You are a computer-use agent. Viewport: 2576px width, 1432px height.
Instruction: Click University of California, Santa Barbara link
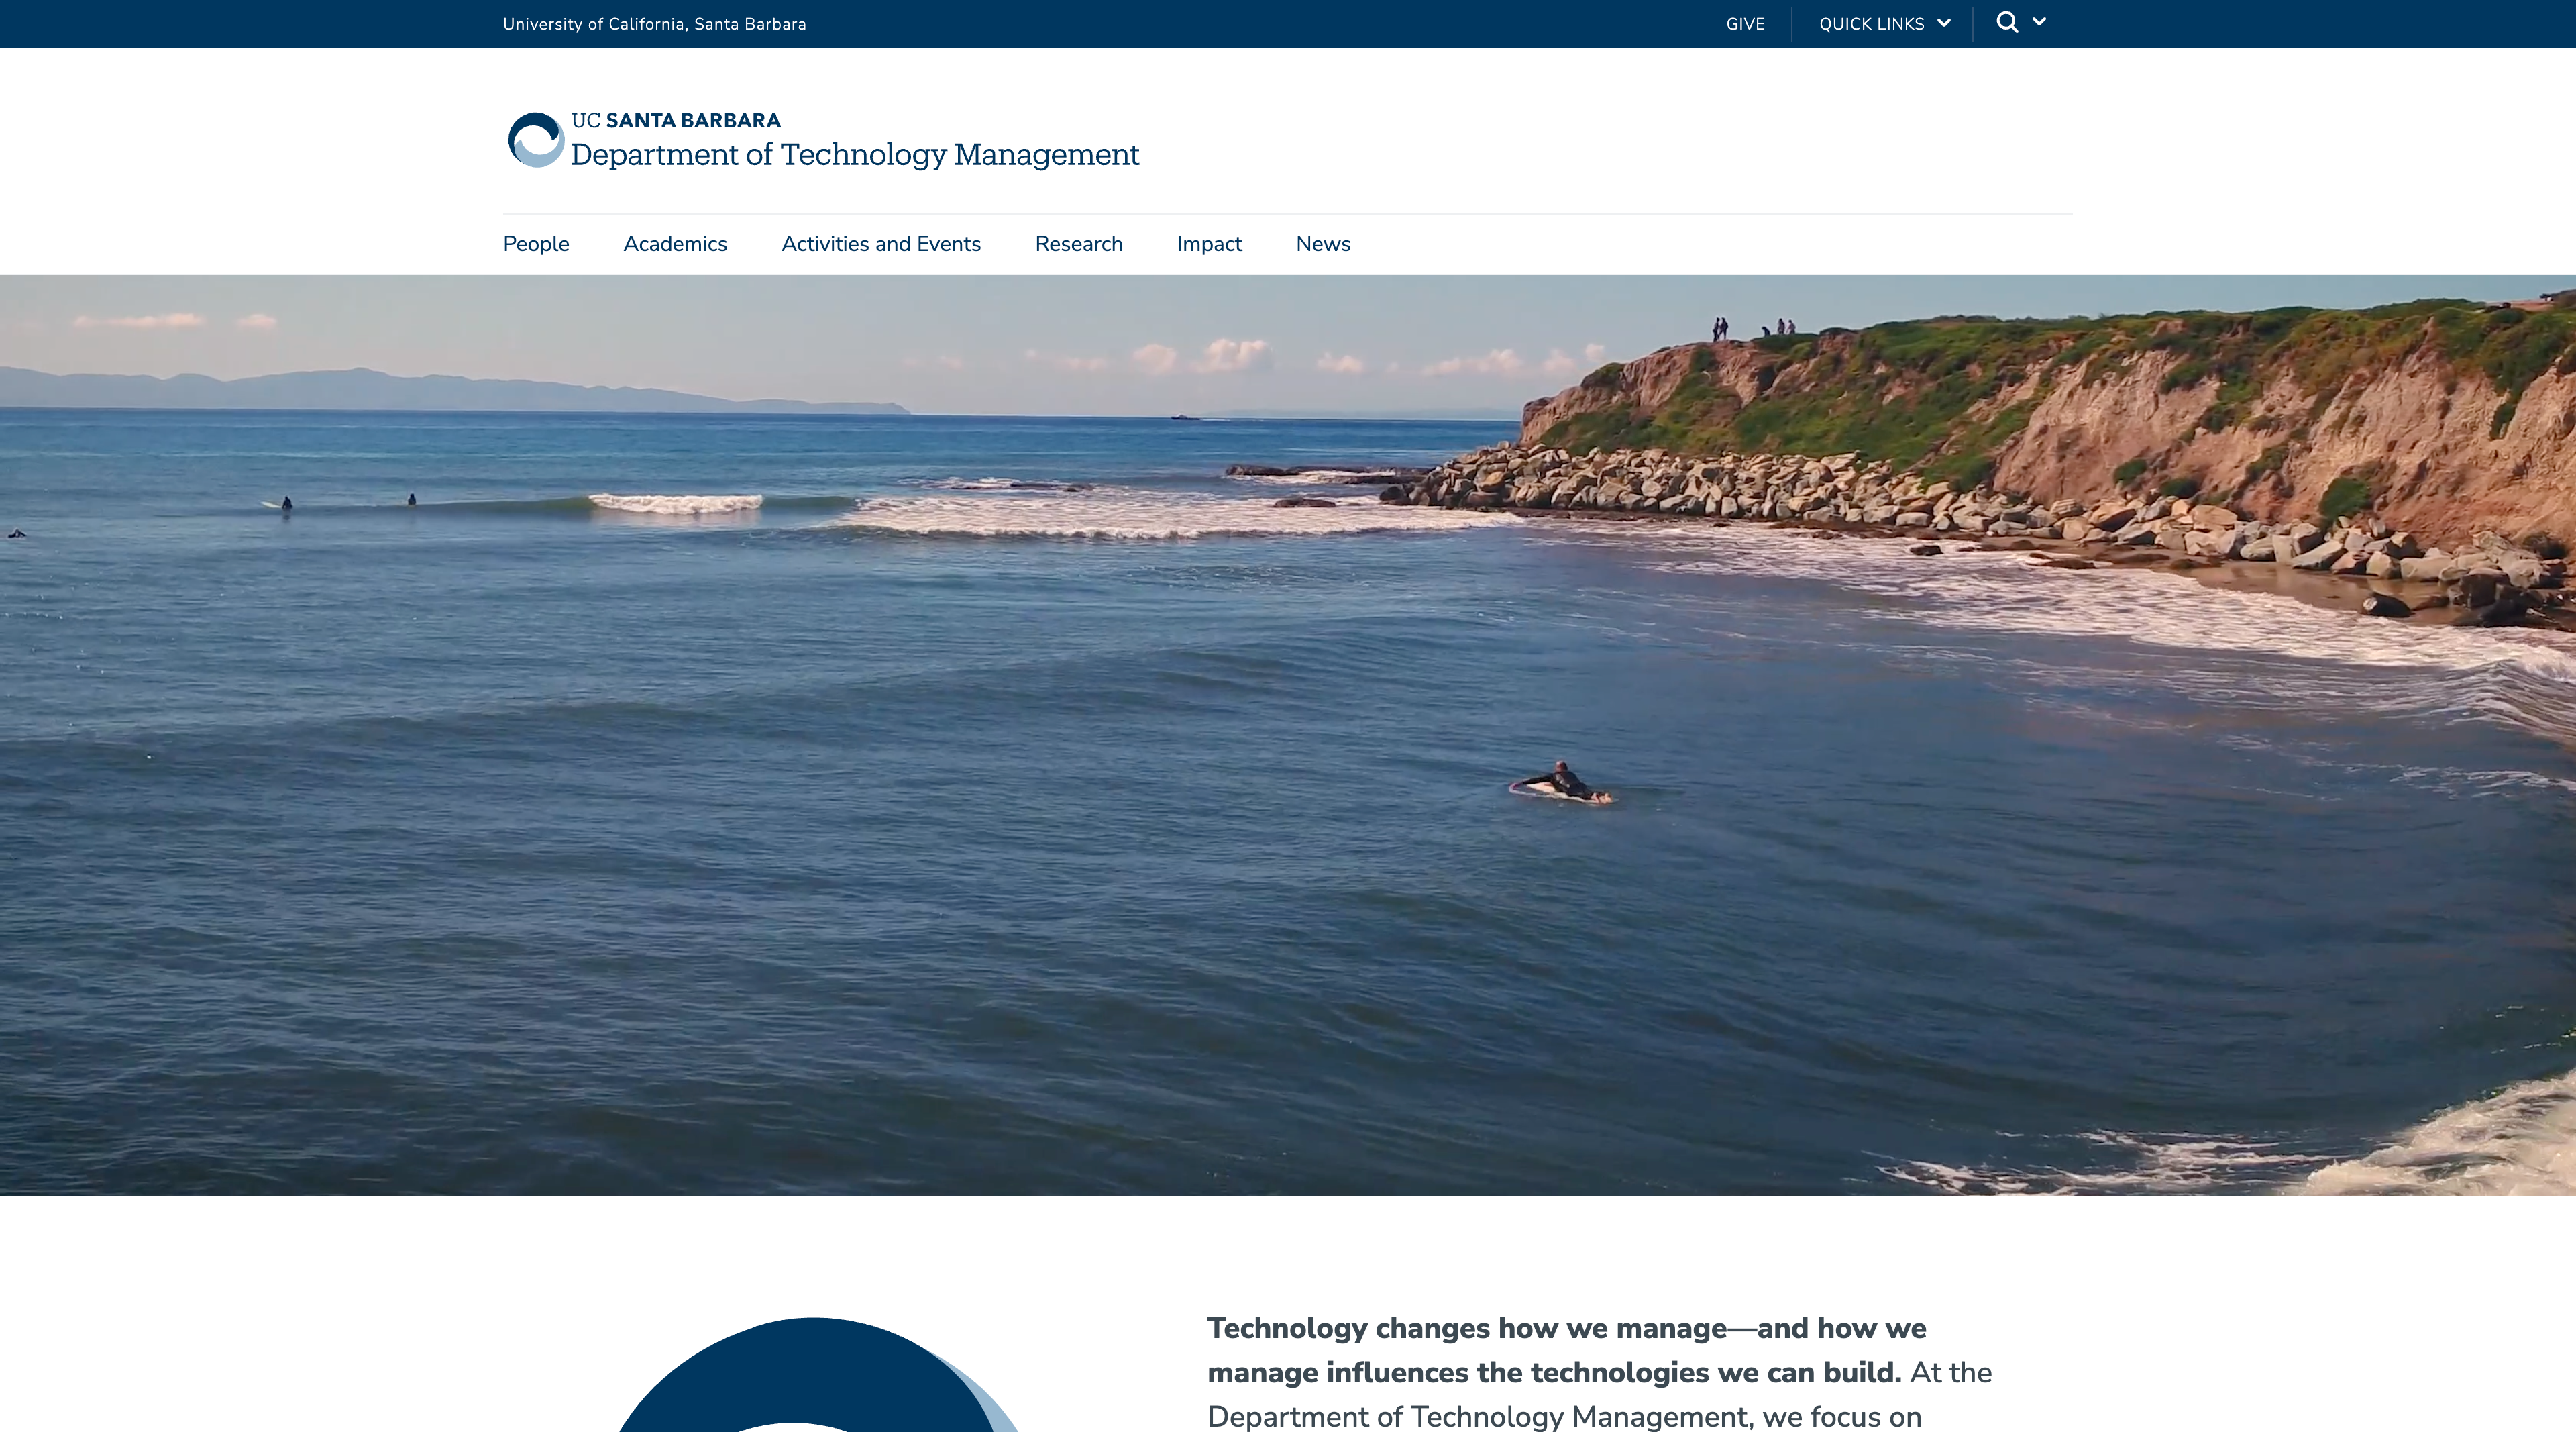click(655, 23)
